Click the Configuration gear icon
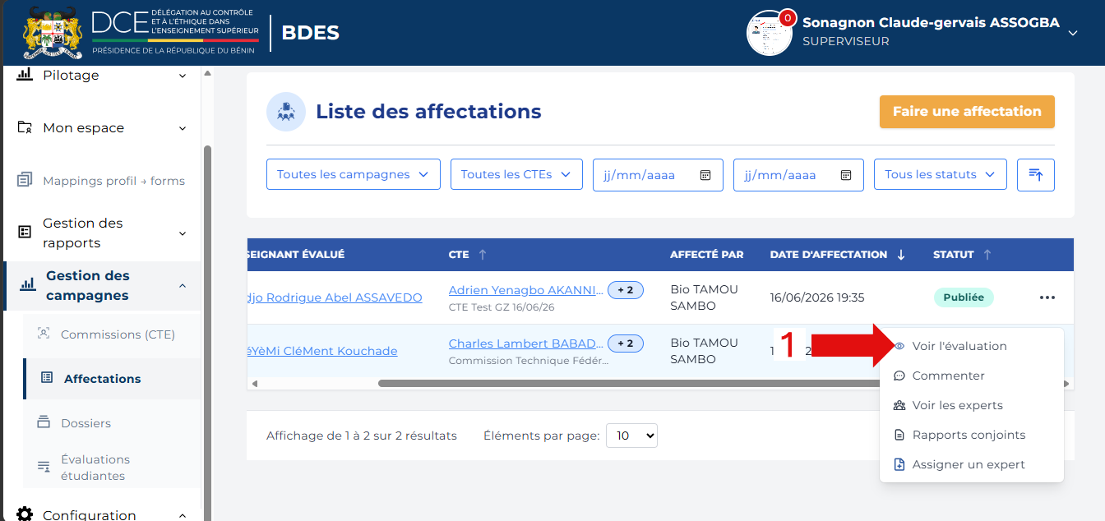1105x521 pixels. coord(25,514)
